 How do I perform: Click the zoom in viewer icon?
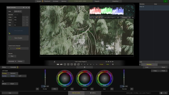(68, 64)
